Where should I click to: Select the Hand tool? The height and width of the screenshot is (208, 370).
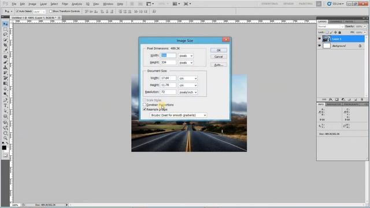5,133
